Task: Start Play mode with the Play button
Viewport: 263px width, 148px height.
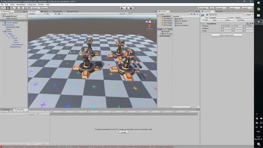Action: 122,8
